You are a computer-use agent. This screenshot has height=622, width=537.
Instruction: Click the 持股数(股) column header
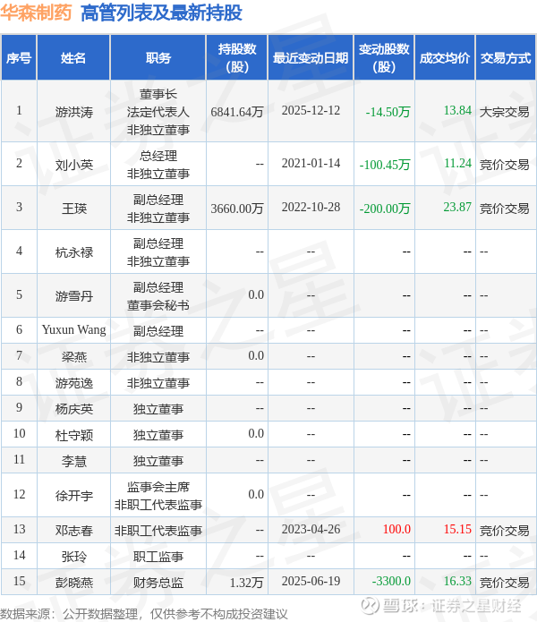237,58
